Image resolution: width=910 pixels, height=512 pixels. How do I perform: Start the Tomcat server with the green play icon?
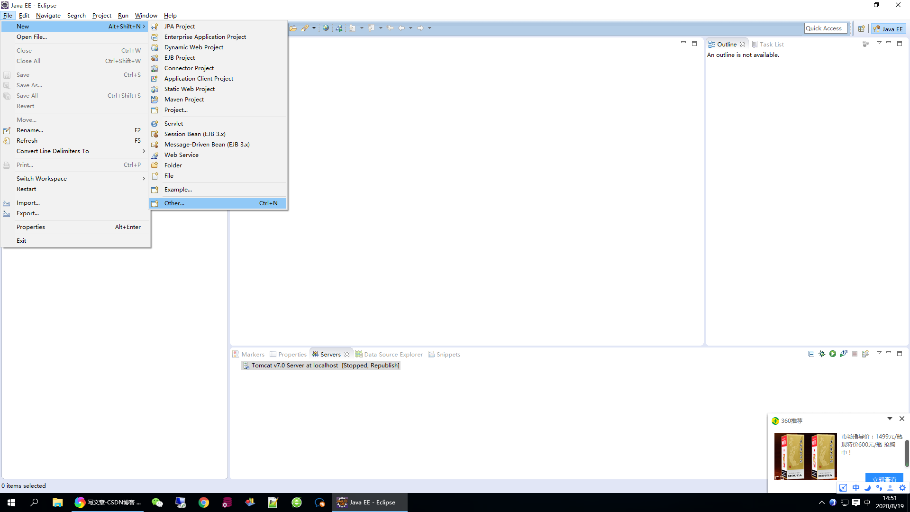833,354
